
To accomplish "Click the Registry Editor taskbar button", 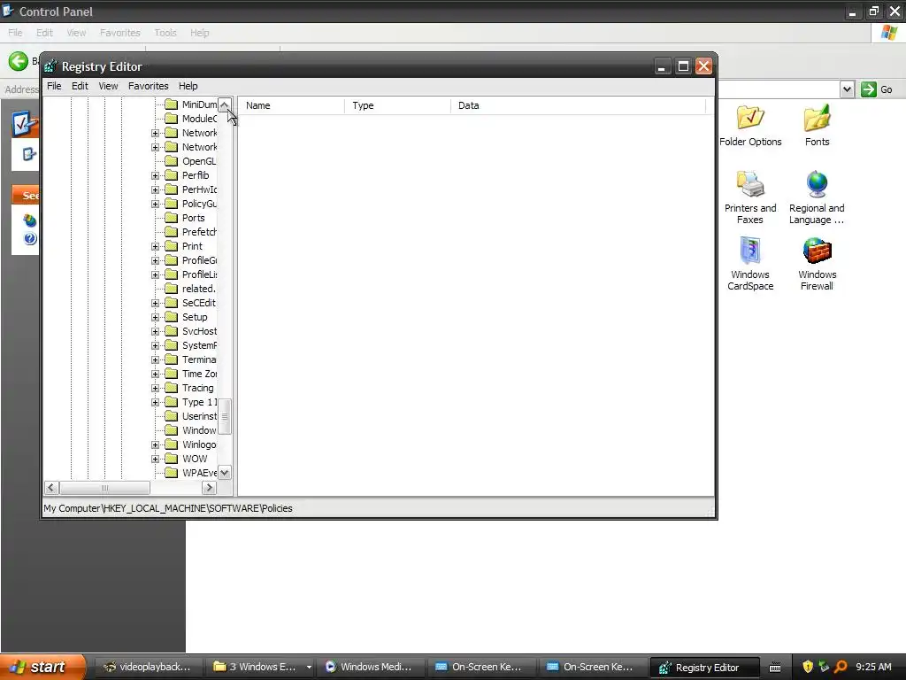I will [x=704, y=668].
